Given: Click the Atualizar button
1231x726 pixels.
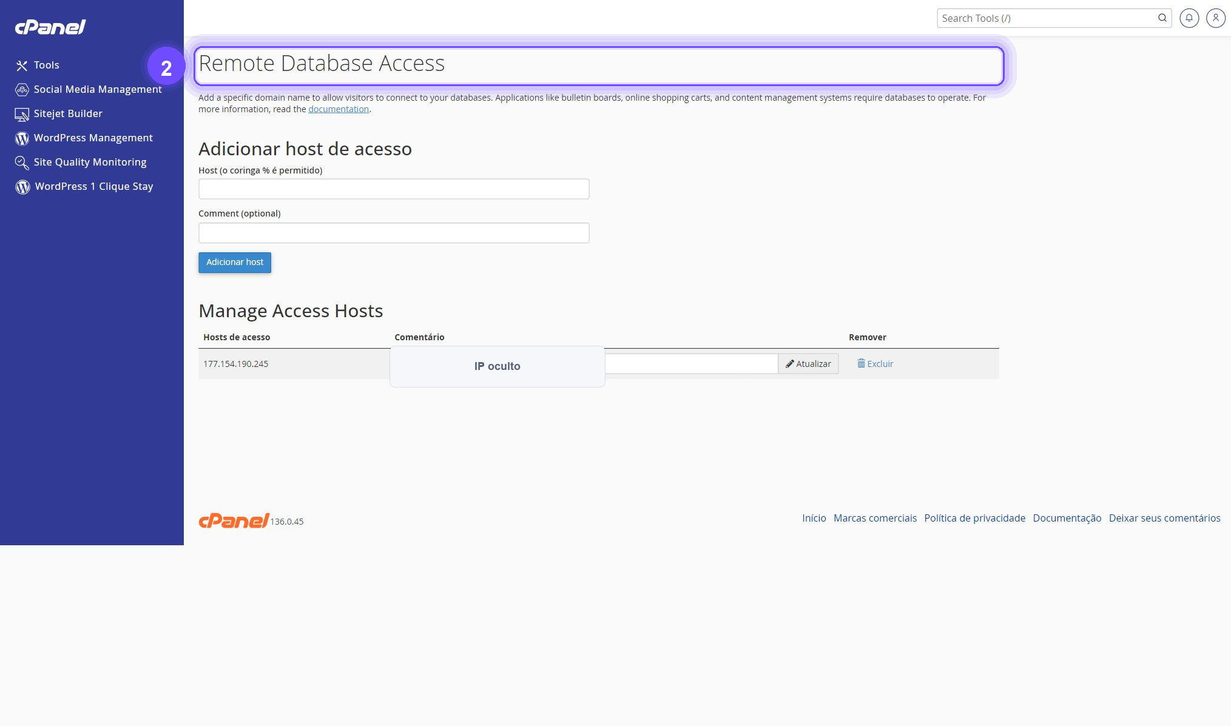Looking at the screenshot, I should coord(808,364).
